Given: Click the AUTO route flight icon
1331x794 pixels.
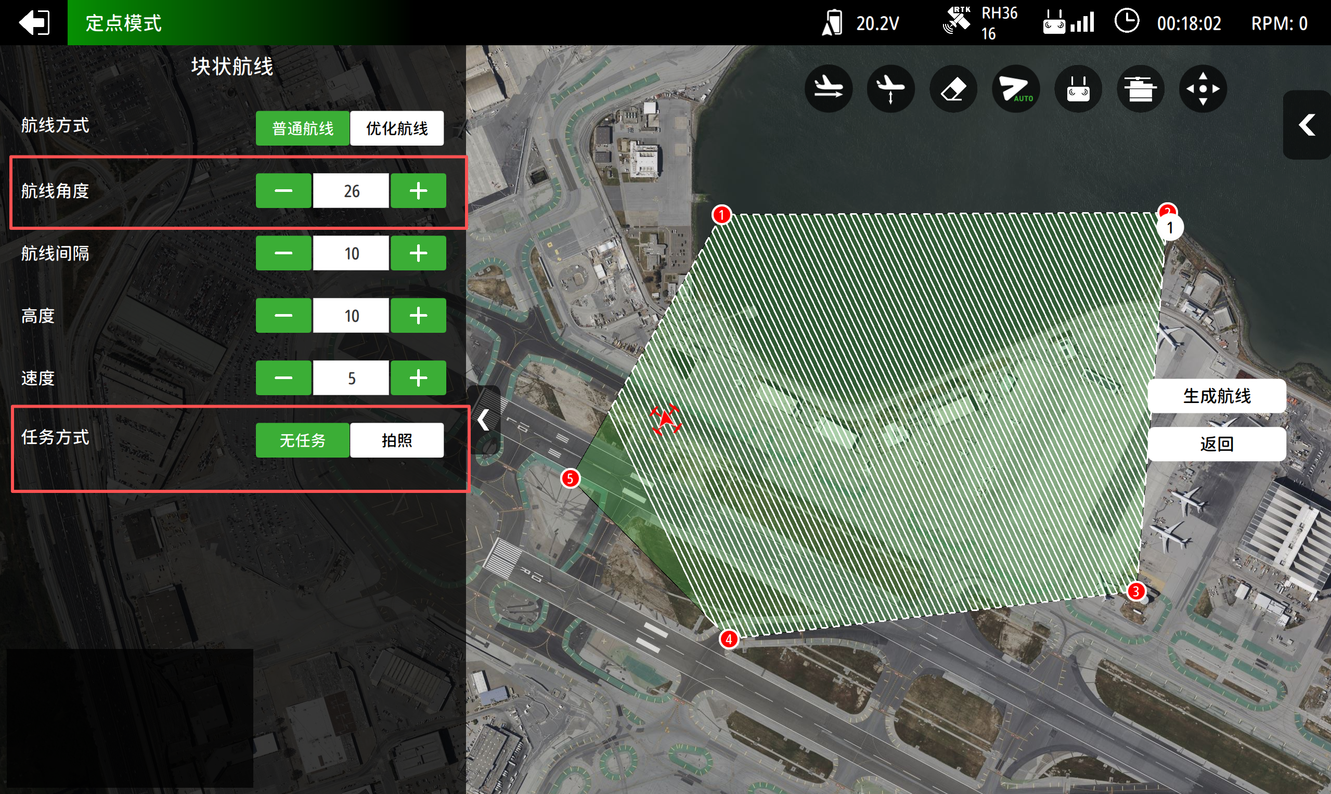Looking at the screenshot, I should pos(1015,88).
